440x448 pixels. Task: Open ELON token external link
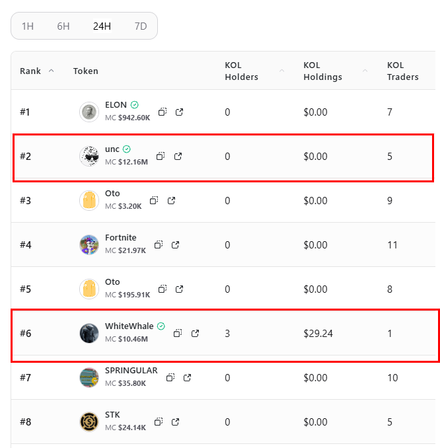point(179,112)
